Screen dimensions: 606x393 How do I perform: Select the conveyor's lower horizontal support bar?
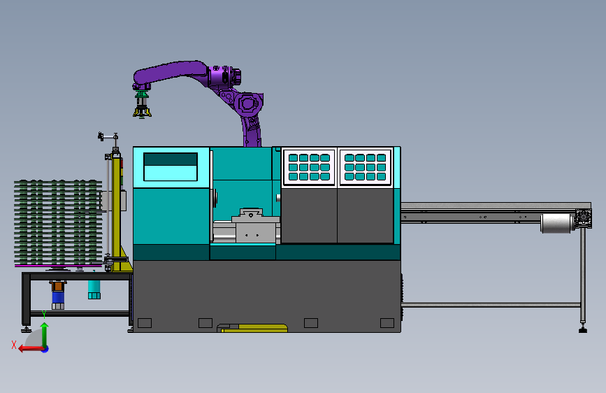click(491, 305)
